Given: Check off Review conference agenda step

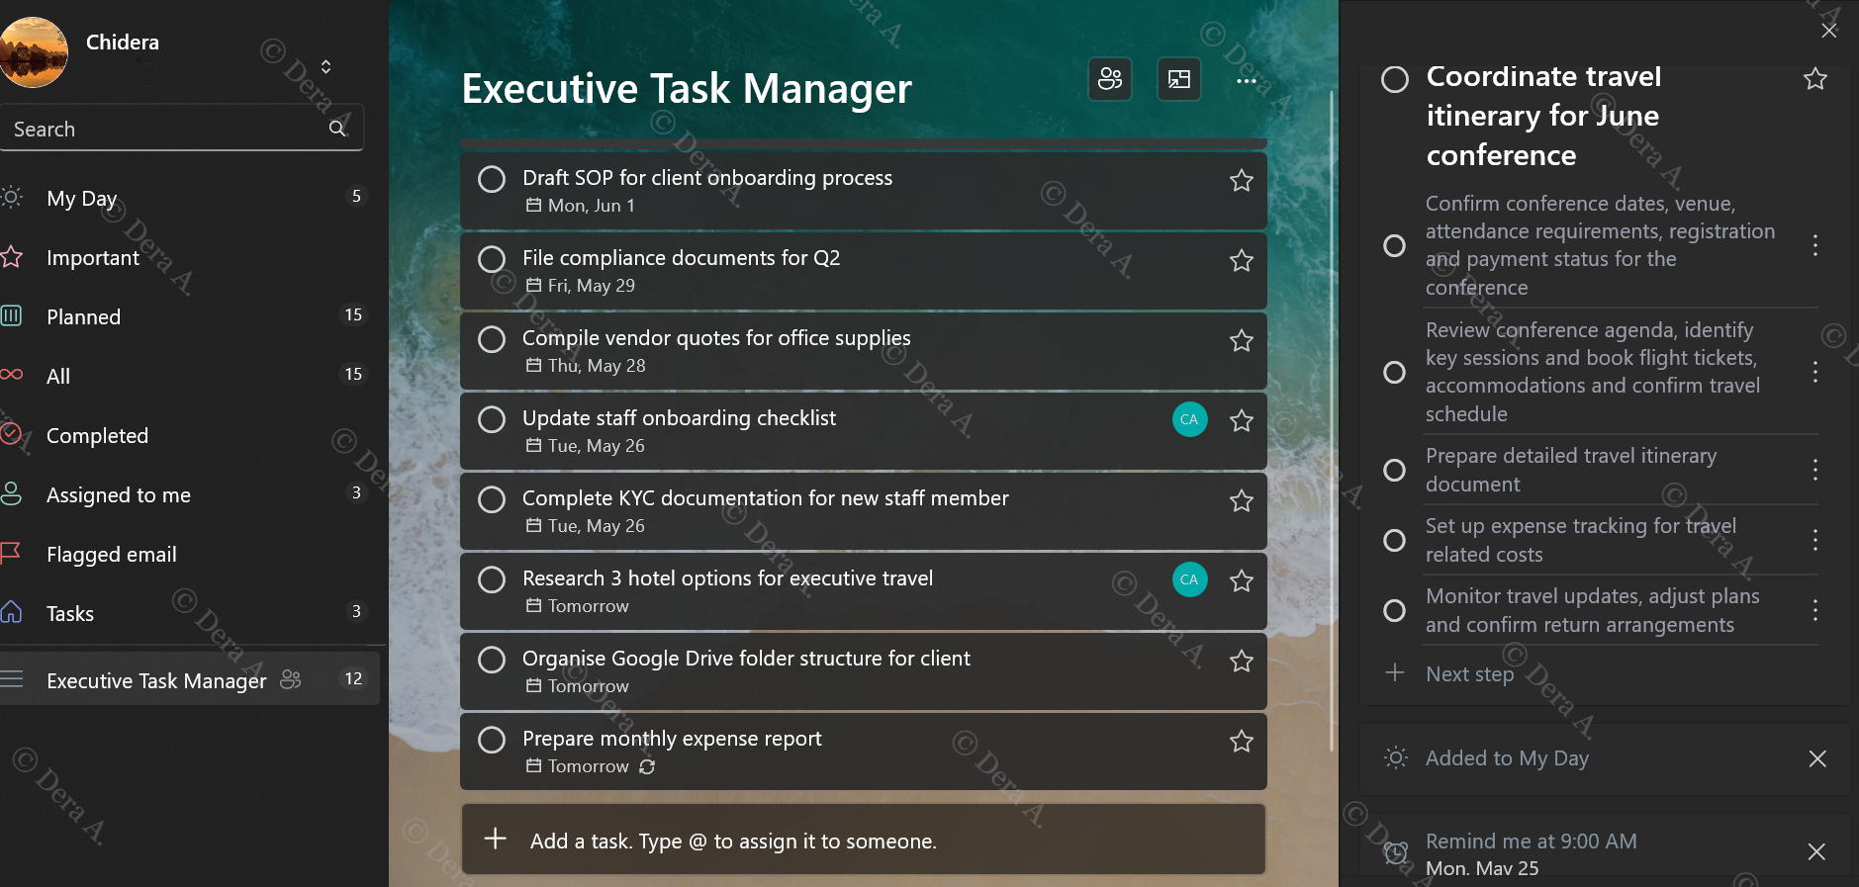Looking at the screenshot, I should [1394, 372].
